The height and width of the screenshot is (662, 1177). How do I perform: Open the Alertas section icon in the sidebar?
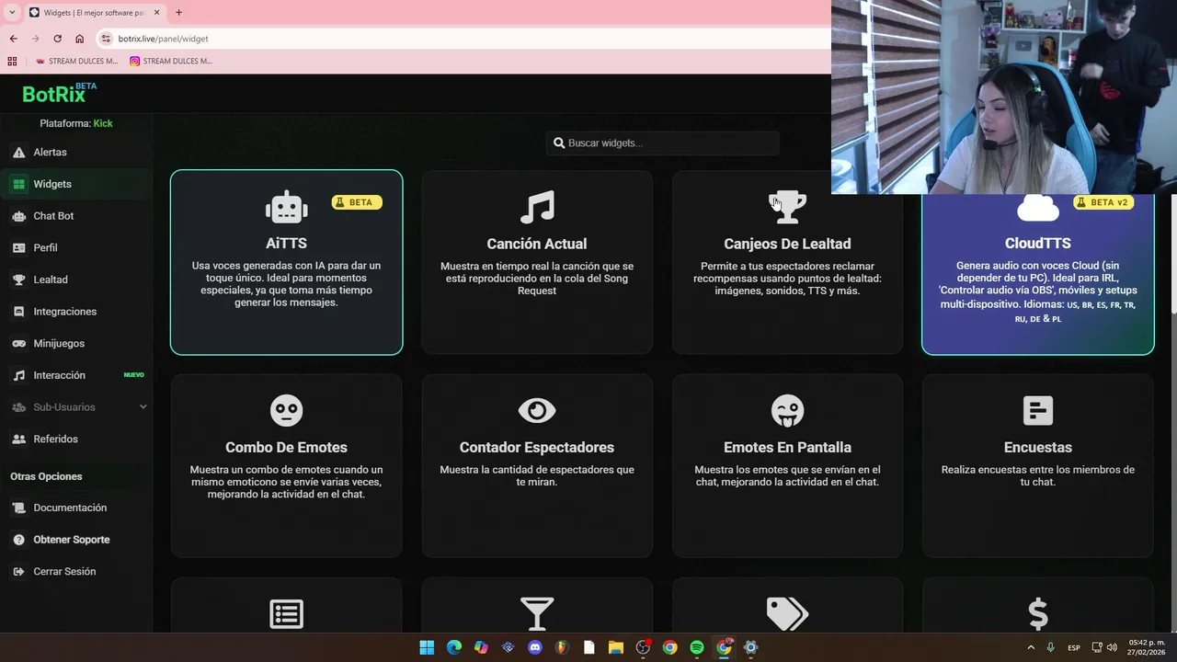18,152
